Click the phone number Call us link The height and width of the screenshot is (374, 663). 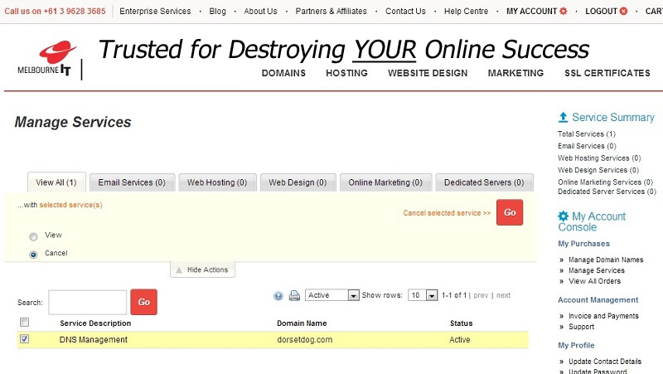[55, 12]
